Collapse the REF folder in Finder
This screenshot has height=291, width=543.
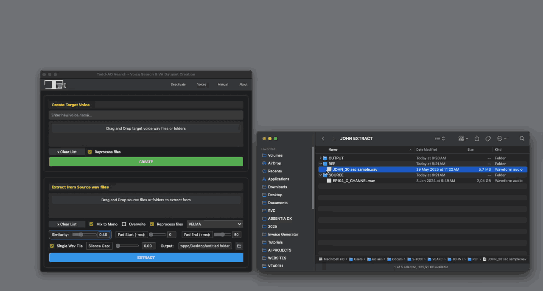click(320, 164)
